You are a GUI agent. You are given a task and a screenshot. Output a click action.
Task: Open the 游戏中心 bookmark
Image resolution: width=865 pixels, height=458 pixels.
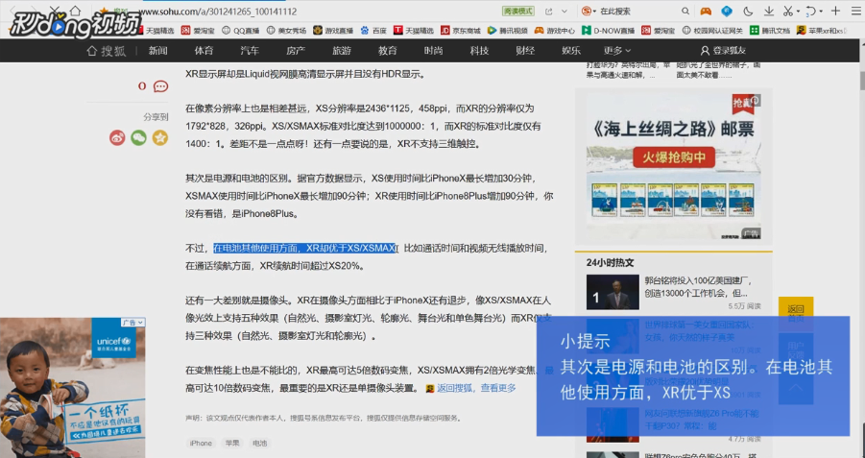554,31
